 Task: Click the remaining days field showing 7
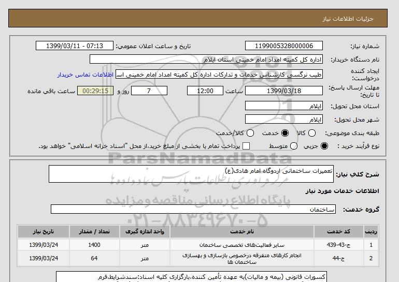149,91
